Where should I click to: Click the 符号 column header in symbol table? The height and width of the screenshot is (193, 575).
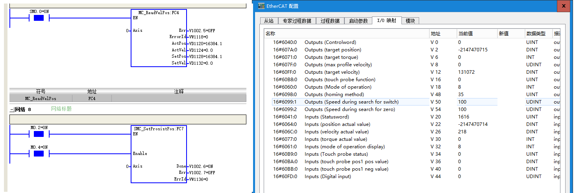click(x=41, y=91)
